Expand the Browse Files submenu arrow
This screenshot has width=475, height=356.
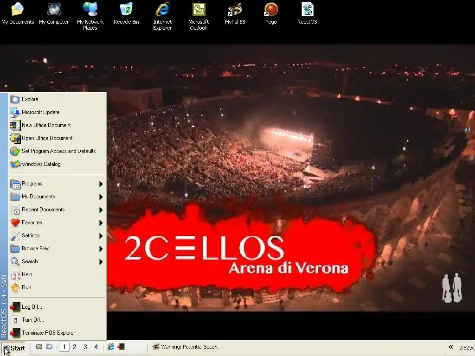click(x=101, y=249)
